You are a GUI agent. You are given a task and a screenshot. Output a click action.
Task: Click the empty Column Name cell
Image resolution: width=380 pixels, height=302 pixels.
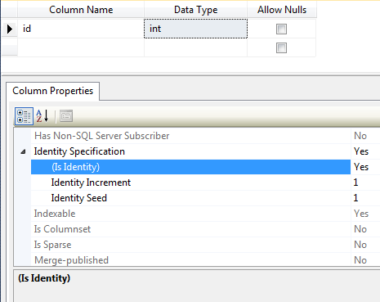pyautogui.click(x=81, y=47)
